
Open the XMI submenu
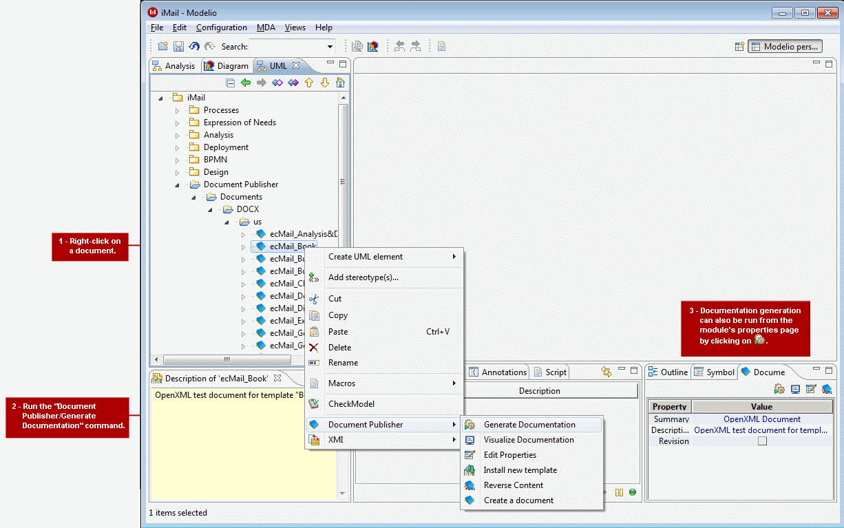383,440
